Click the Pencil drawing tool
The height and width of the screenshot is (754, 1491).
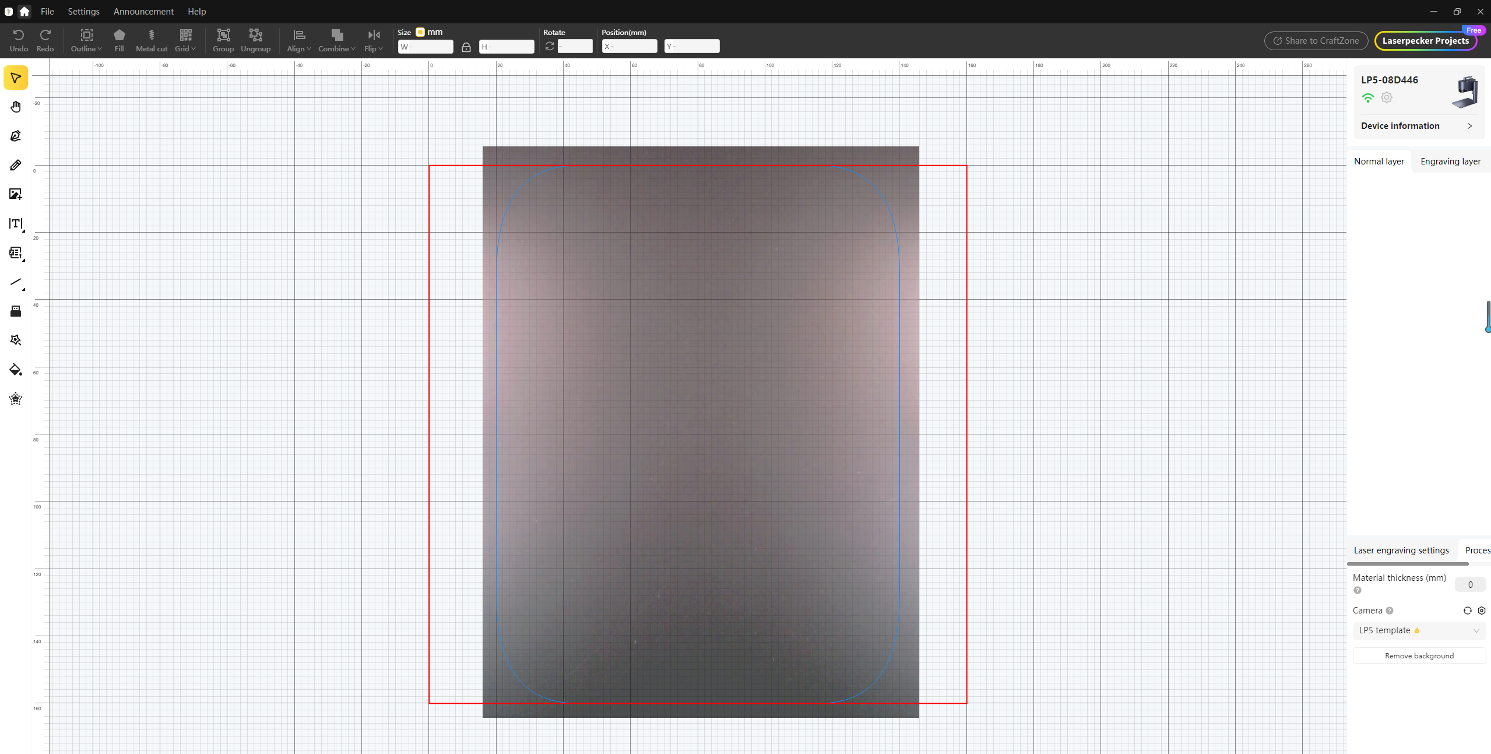click(16, 165)
